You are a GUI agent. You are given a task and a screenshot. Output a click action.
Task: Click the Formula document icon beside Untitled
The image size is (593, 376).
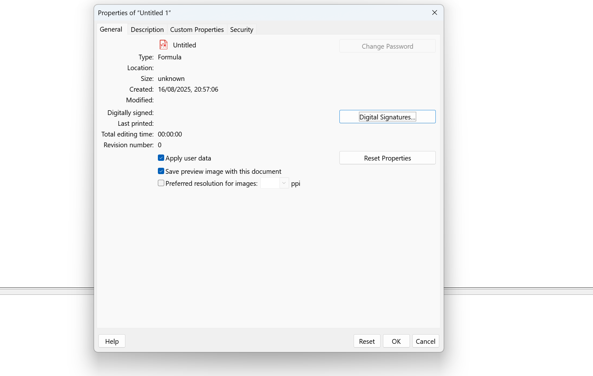[x=164, y=45]
